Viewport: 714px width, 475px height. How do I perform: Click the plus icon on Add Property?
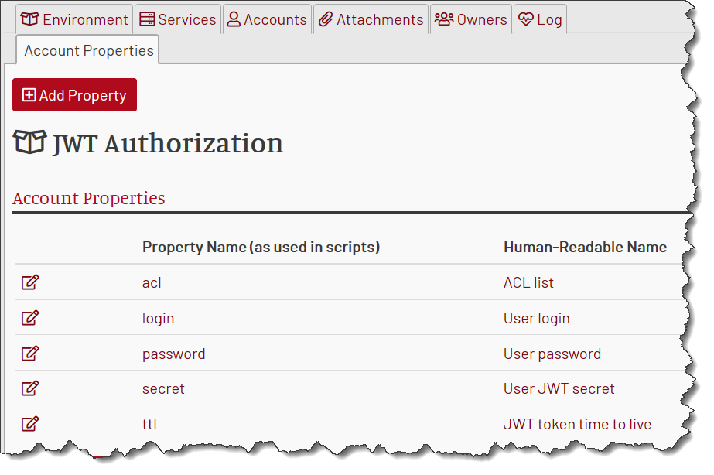[29, 94]
